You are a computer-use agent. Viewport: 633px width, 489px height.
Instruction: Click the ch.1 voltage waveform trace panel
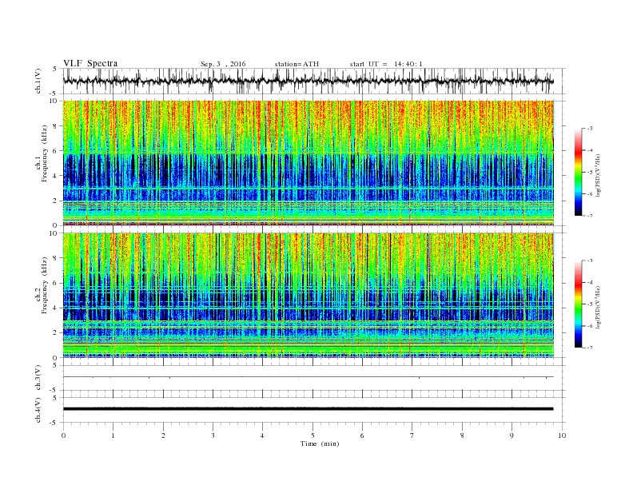click(x=314, y=81)
